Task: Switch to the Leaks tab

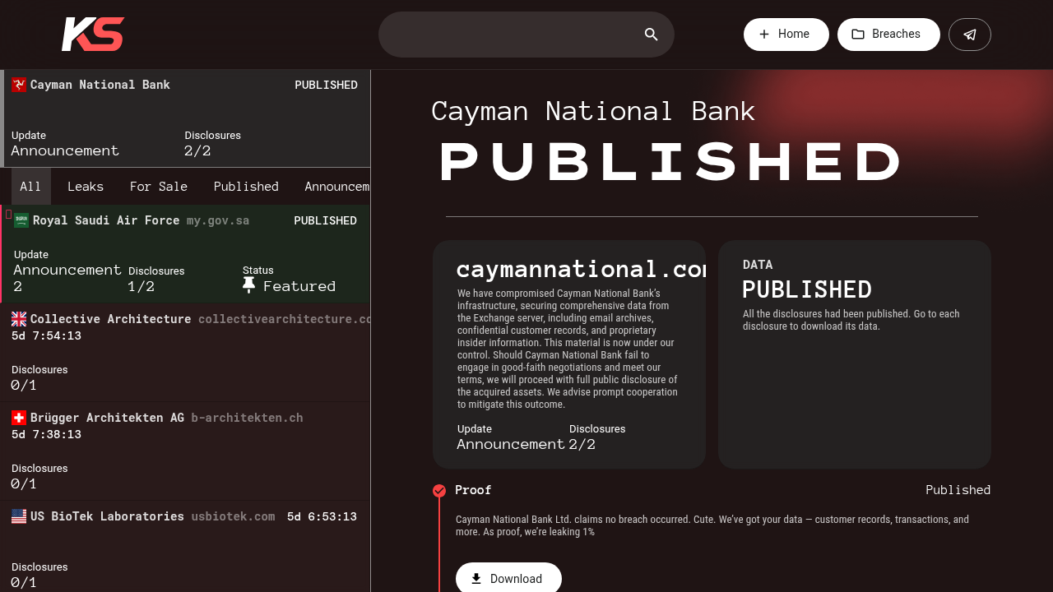Action: point(86,187)
